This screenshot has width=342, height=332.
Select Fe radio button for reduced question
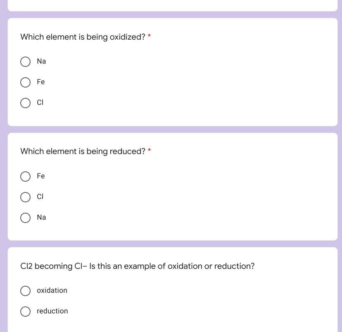point(25,177)
